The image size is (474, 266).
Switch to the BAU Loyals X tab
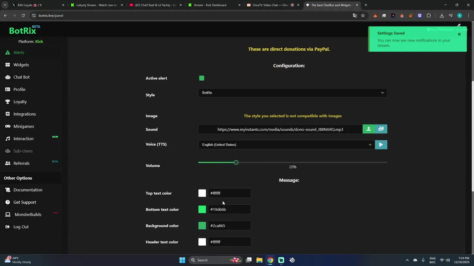(37, 5)
